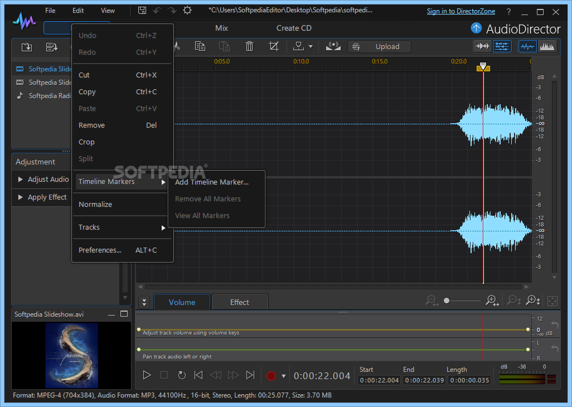Switch to the Create CD tab
Image resolution: width=572 pixels, height=407 pixels.
[x=294, y=28]
